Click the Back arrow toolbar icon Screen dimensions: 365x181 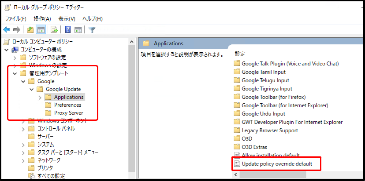pyautogui.click(x=7, y=29)
